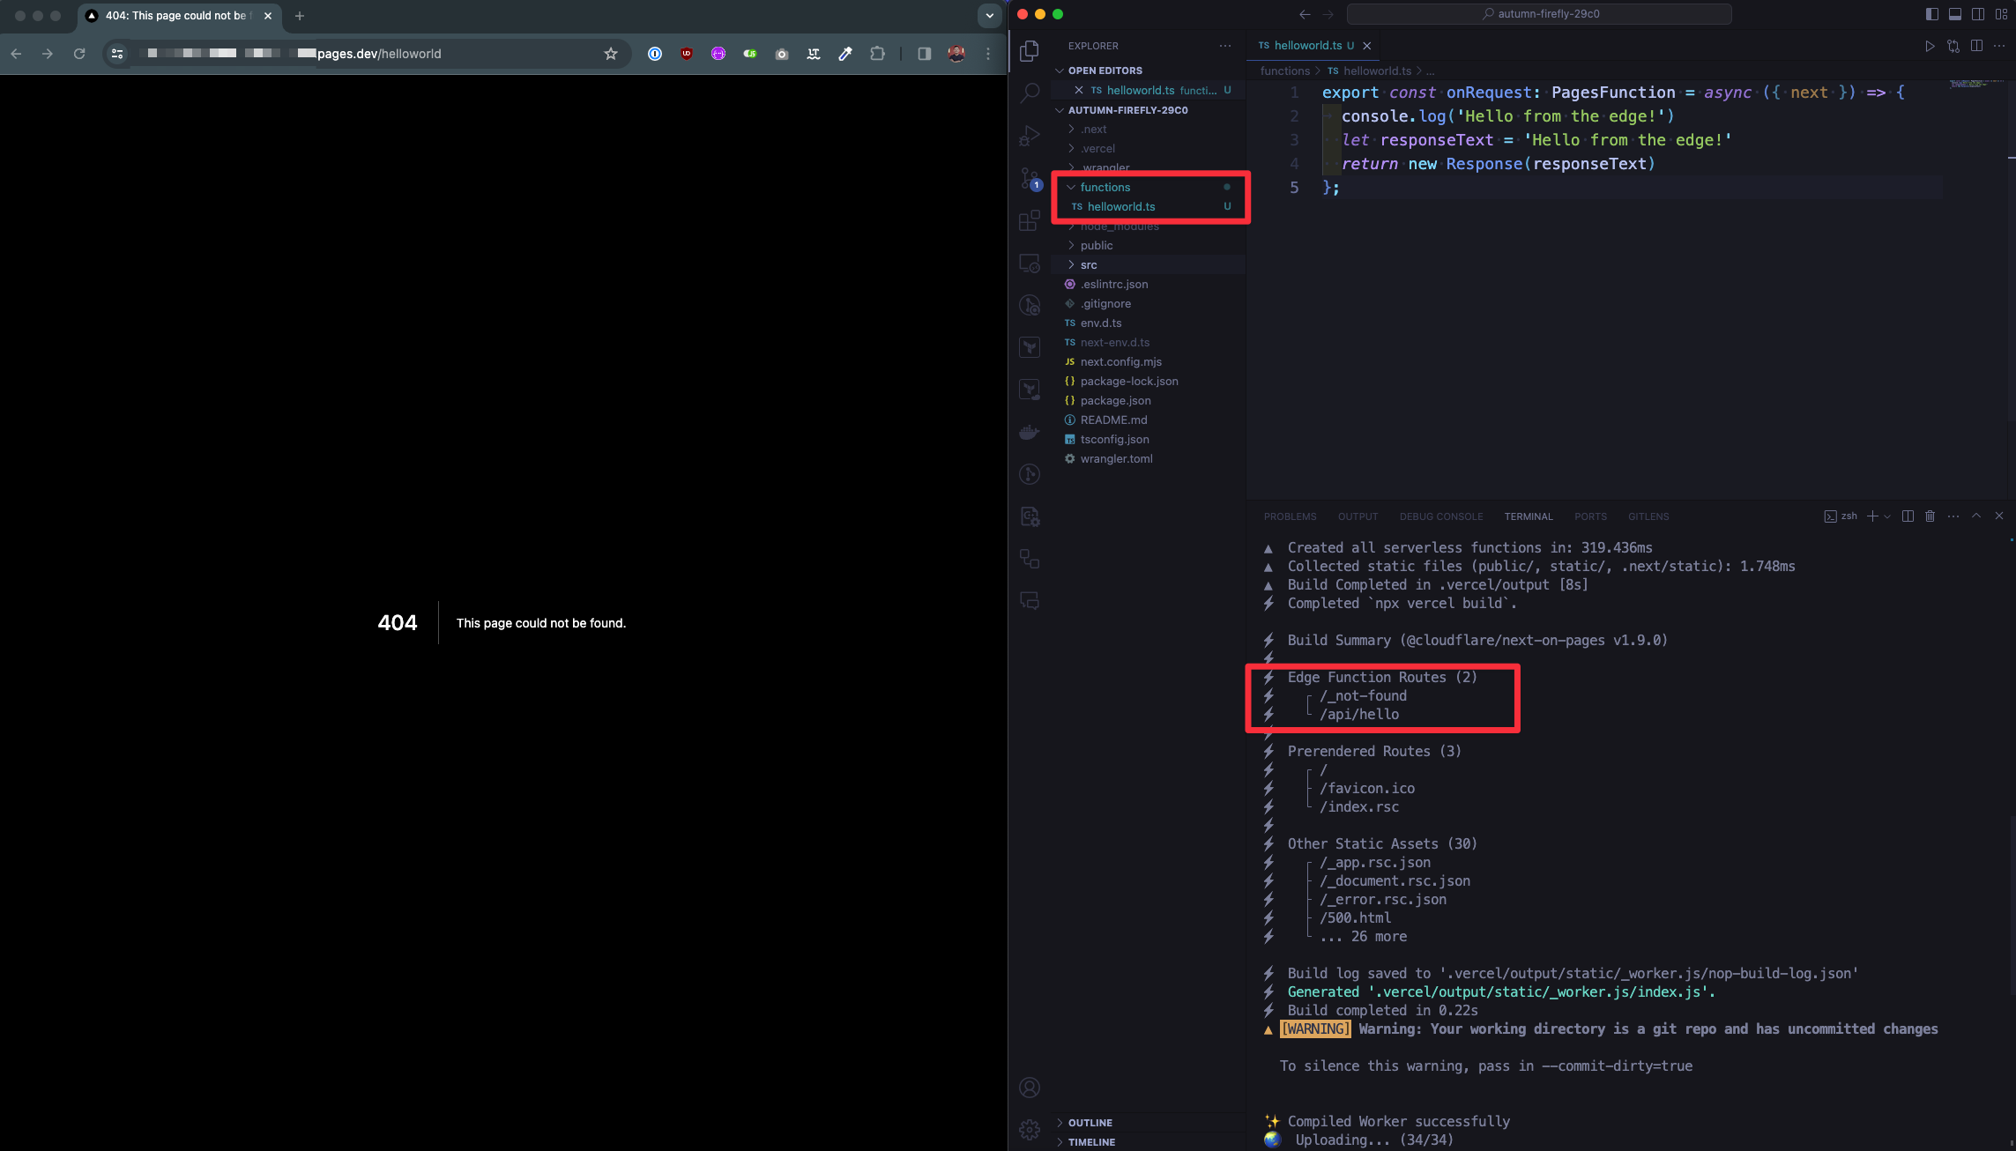The image size is (2016, 1151).
Task: Reload the 404 page in the browser
Action: coord(79,54)
